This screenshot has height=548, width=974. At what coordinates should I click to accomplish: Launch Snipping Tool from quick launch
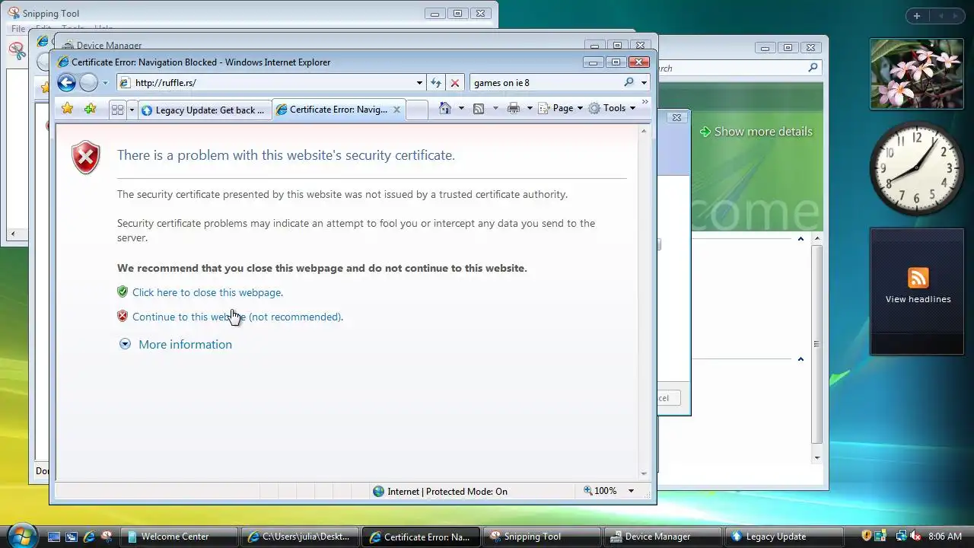coord(107,537)
